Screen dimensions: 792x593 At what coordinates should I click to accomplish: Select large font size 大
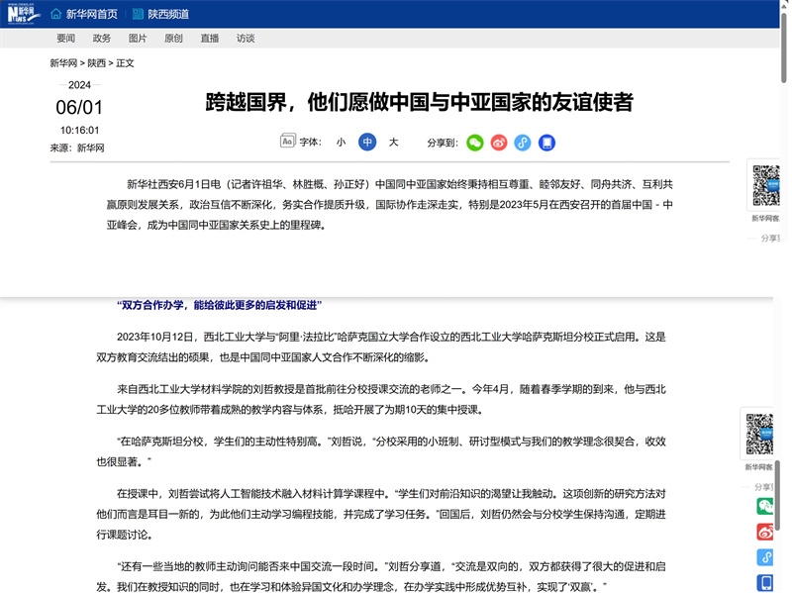pos(393,143)
